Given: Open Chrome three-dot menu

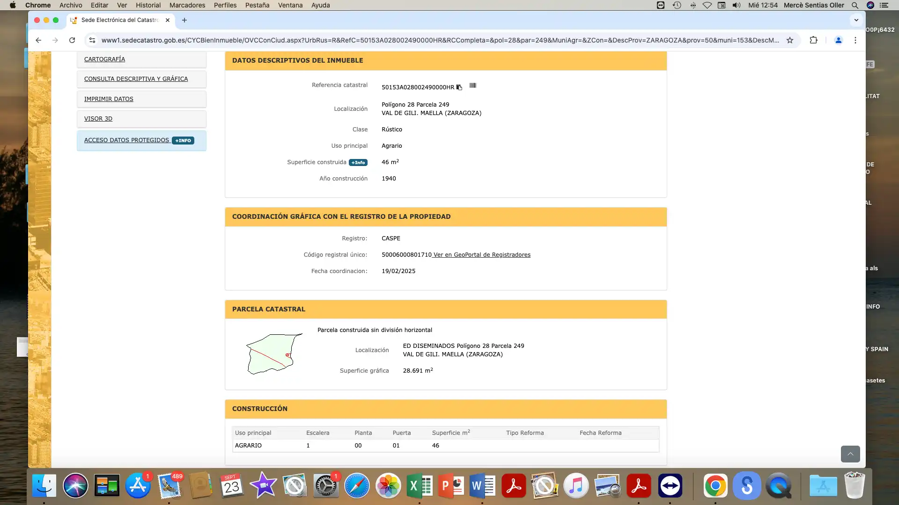Looking at the screenshot, I should tap(855, 40).
